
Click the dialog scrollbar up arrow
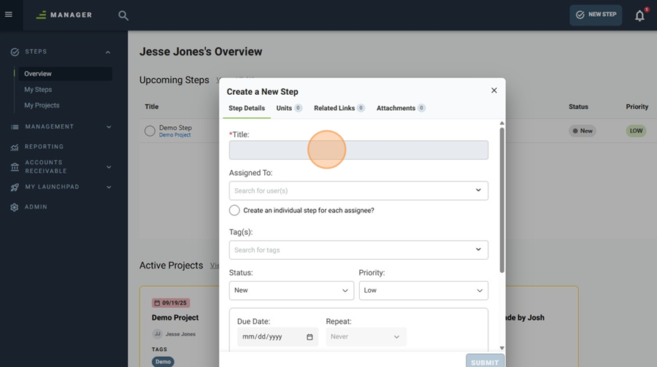pos(502,123)
